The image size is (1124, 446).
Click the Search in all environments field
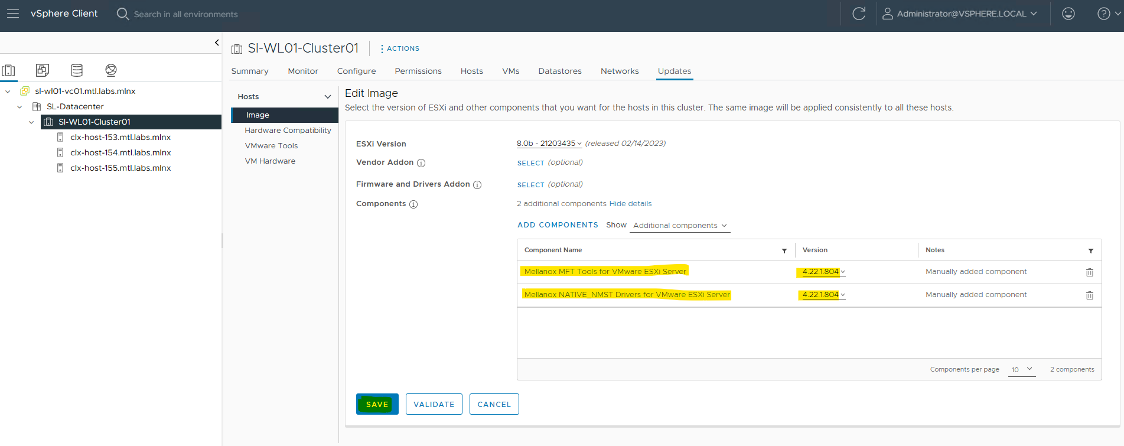(x=185, y=14)
